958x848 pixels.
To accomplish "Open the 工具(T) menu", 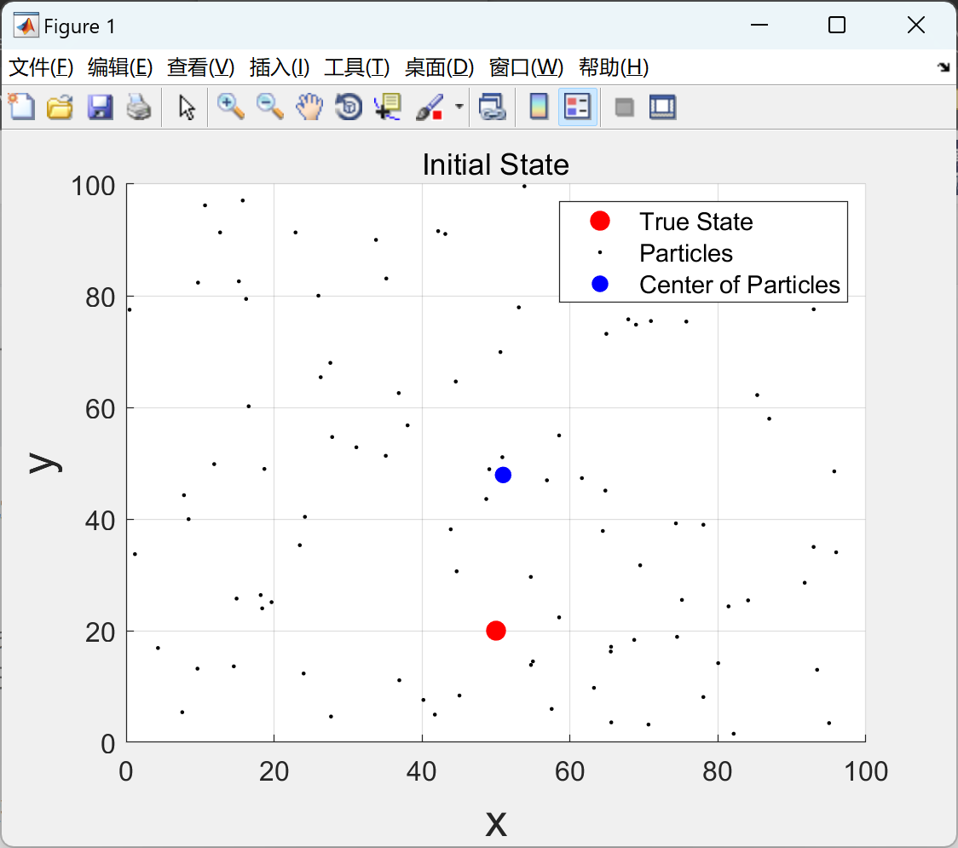I will tap(357, 67).
